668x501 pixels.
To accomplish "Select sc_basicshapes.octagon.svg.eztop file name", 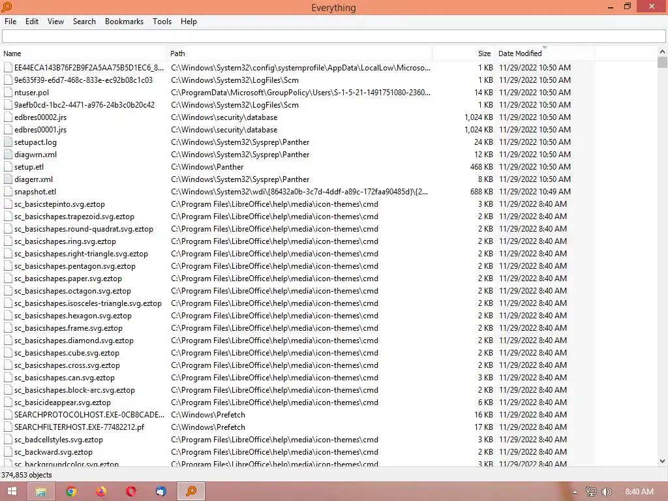I will click(72, 290).
